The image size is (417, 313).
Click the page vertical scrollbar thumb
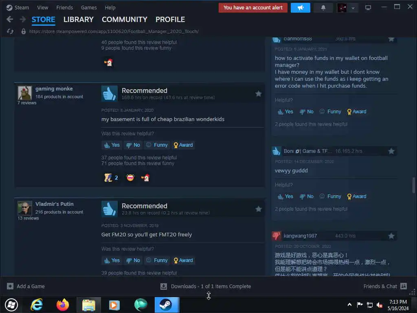click(x=414, y=185)
